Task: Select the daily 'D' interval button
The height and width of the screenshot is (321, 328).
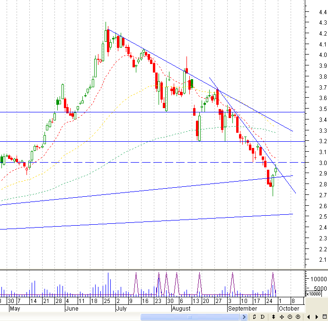Action: pyautogui.click(x=263, y=317)
